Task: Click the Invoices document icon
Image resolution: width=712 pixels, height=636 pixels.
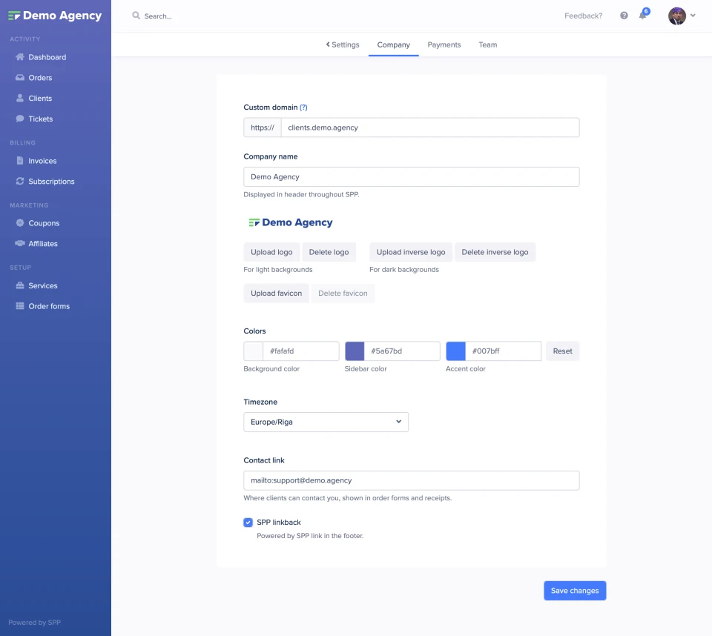Action: click(x=20, y=161)
